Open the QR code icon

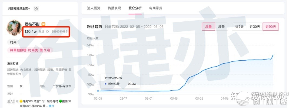point(36,9)
